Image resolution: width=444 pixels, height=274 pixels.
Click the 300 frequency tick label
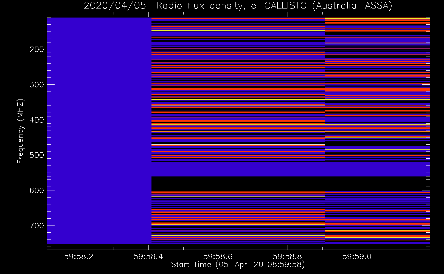37,85
